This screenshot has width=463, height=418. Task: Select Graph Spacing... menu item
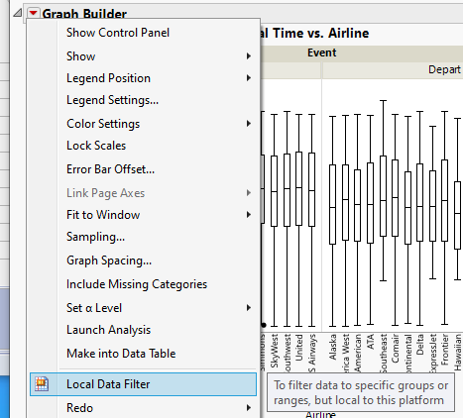coord(109,261)
